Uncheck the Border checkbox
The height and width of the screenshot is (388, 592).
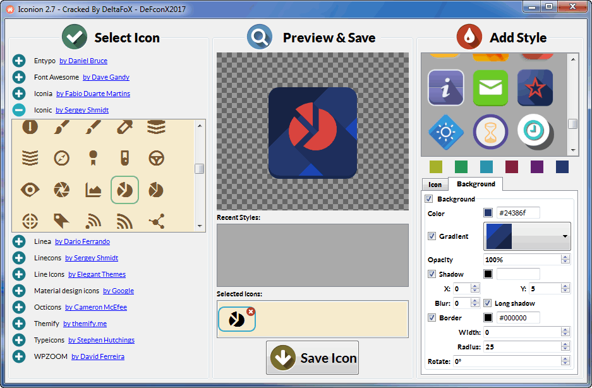click(x=432, y=318)
